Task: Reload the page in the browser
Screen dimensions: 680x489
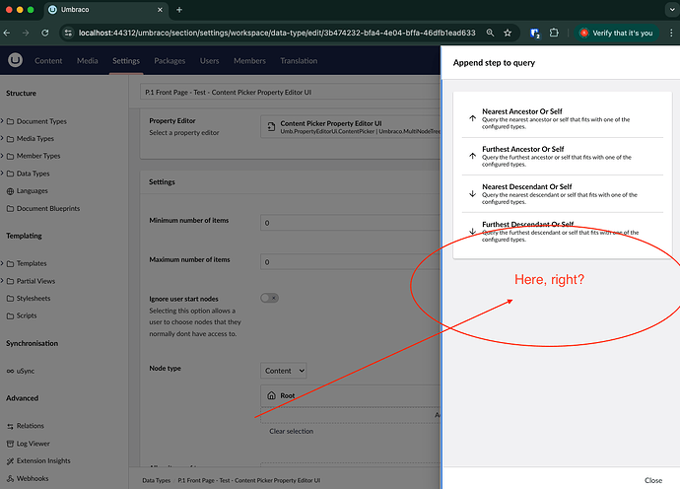Action: [45, 33]
